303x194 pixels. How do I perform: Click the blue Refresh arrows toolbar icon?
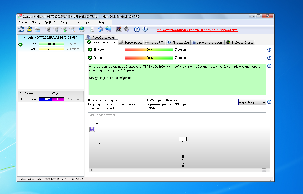[21, 29]
